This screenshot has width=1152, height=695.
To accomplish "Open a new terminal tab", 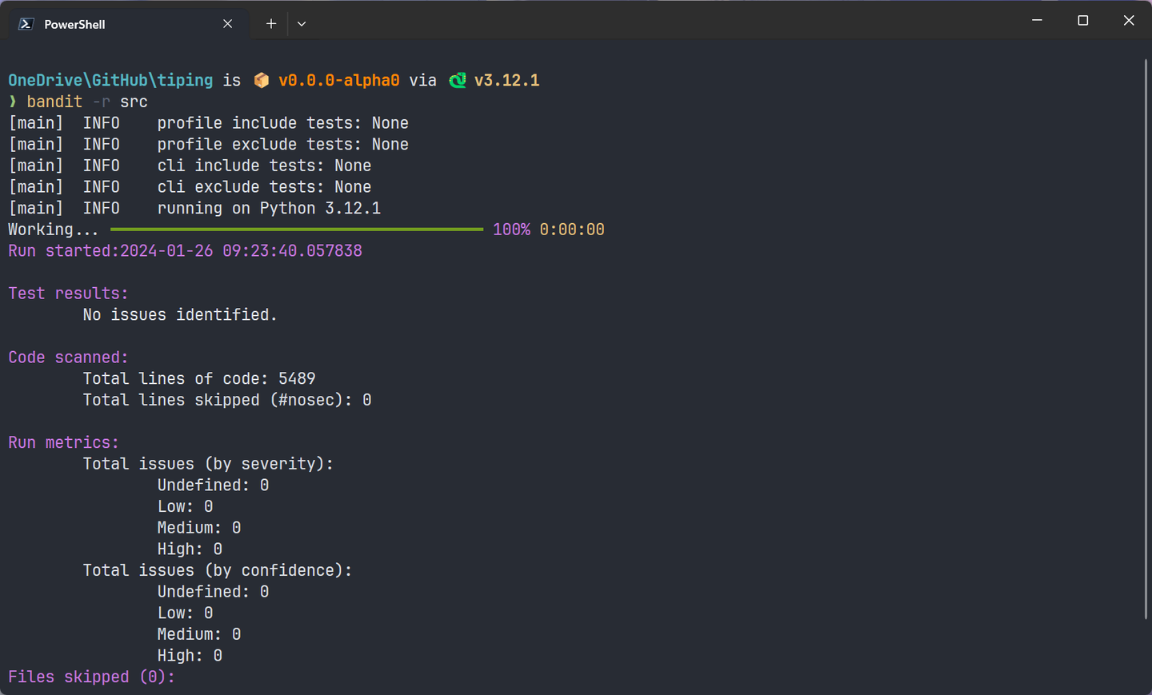I will [271, 24].
